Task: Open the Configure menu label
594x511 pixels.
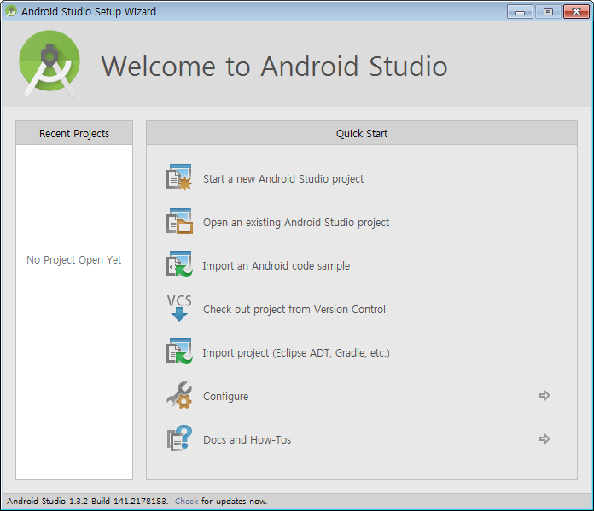Action: [x=226, y=397]
